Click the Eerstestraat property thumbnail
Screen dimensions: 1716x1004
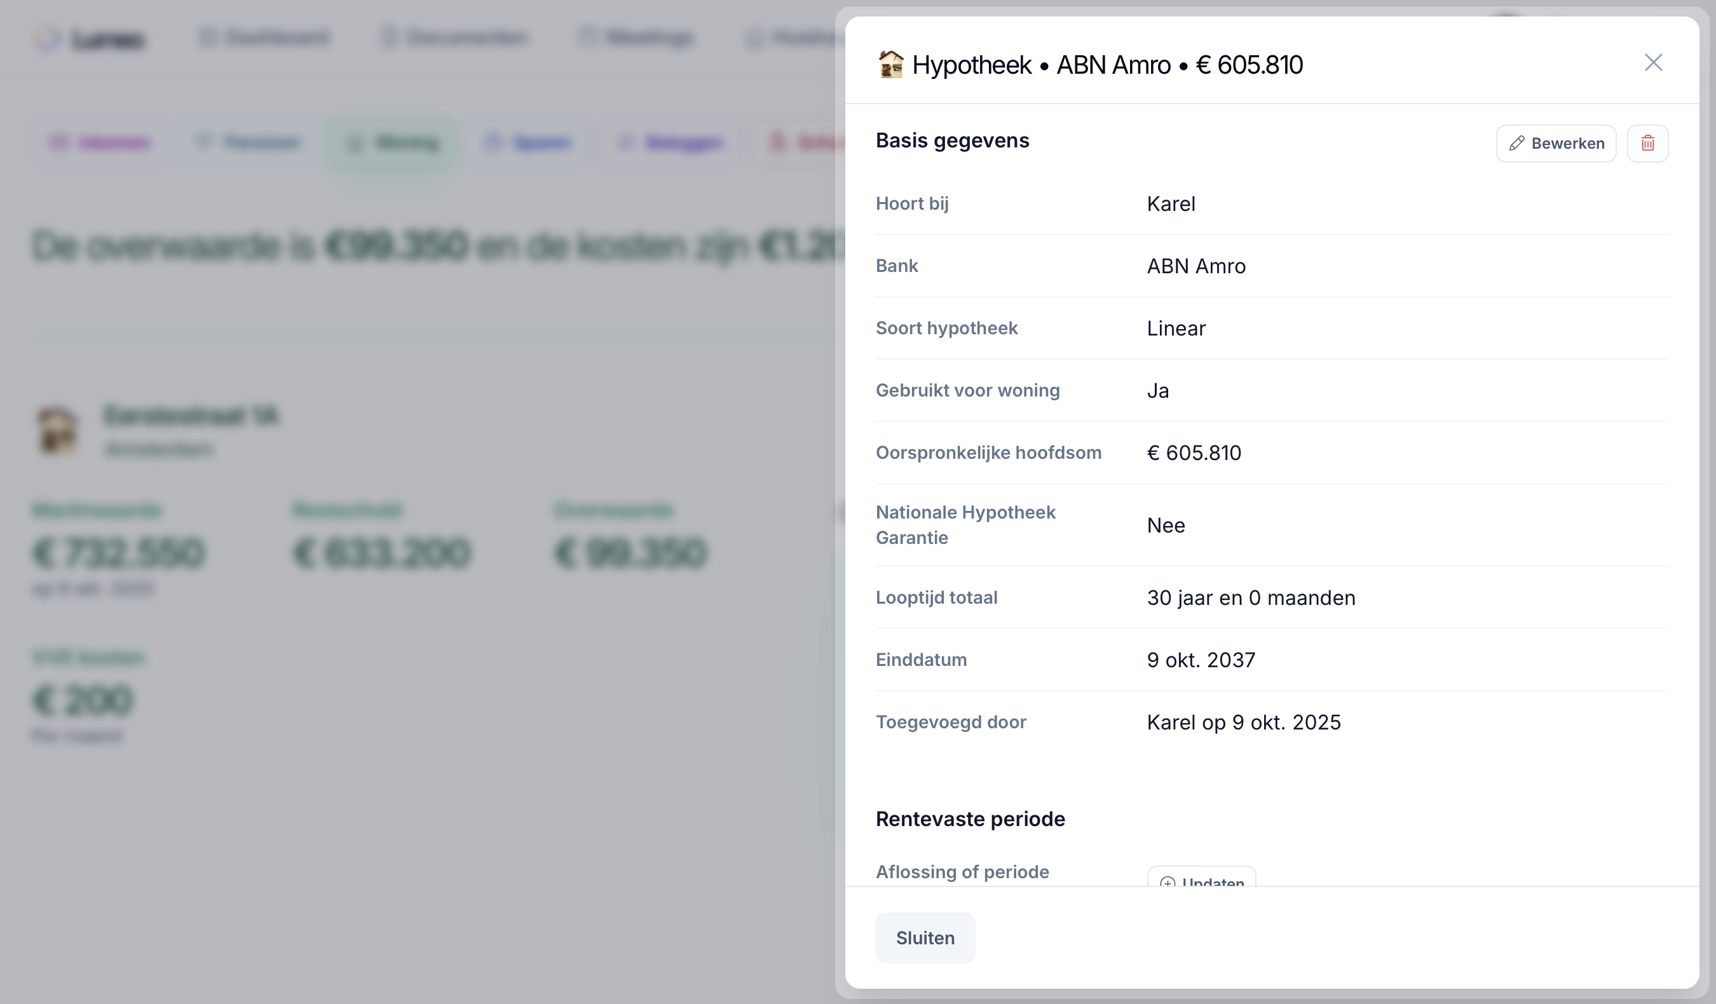click(x=58, y=431)
